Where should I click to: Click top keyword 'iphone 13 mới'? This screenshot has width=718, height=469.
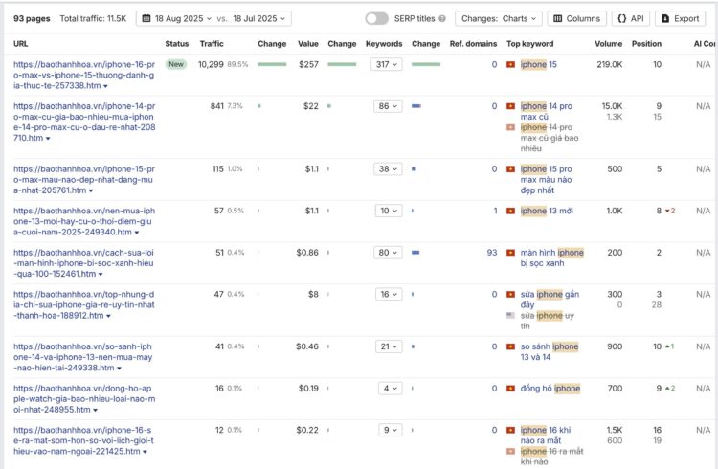pyautogui.click(x=547, y=211)
